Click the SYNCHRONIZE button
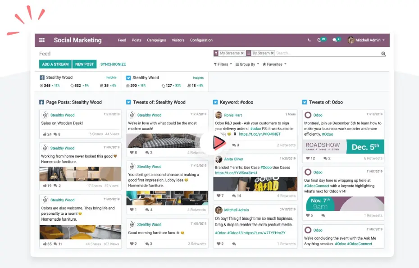 tap(113, 64)
